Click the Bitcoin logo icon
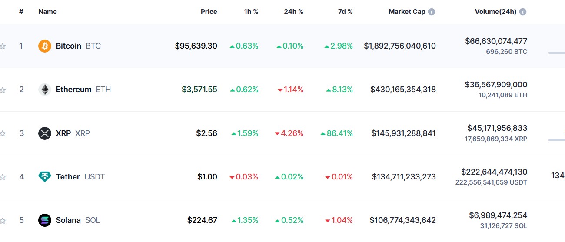Image resolution: width=565 pixels, height=242 pixels. (45, 46)
